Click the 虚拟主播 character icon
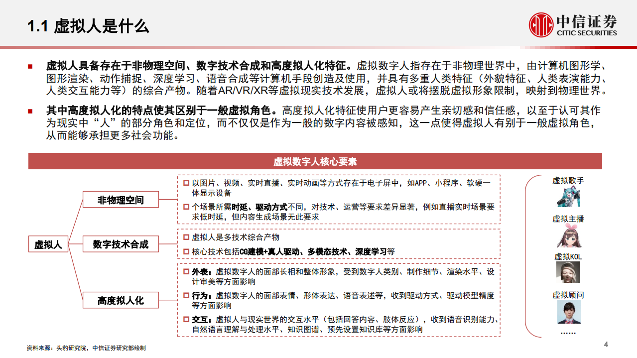The image size is (637, 358). [570, 236]
